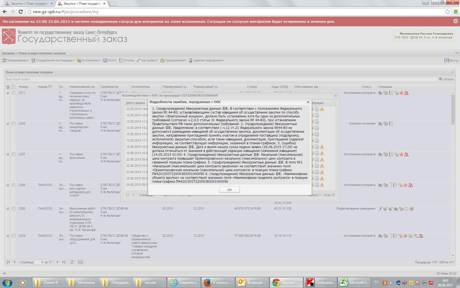460x288 pixels.
Task: Expand row details for procedure 2267
Action: click(8, 154)
